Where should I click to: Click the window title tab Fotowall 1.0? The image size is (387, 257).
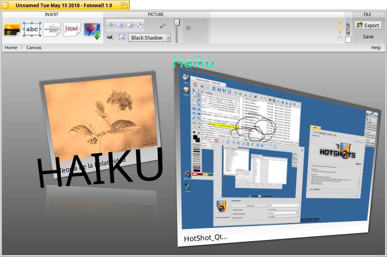[x=64, y=6]
